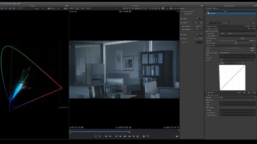The image size is (257, 144).
Task: Click Reset next to the RGB curve
Action: (244, 63)
